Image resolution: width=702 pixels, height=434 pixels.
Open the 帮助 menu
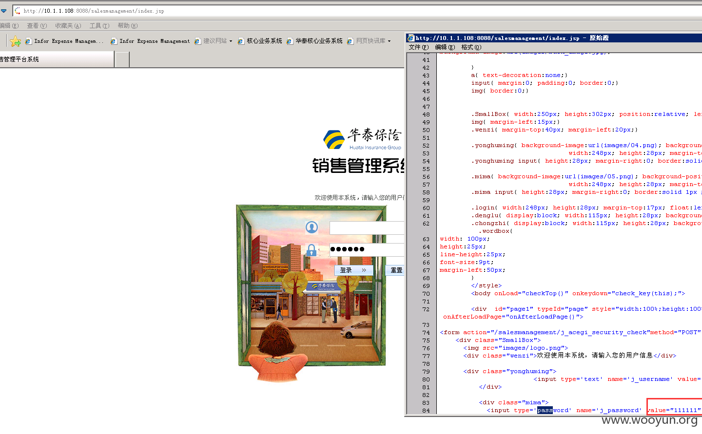tap(128, 26)
